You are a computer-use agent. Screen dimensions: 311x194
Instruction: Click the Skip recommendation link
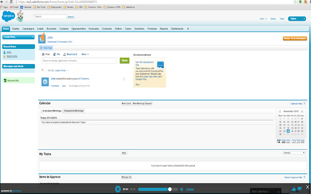[138, 84]
